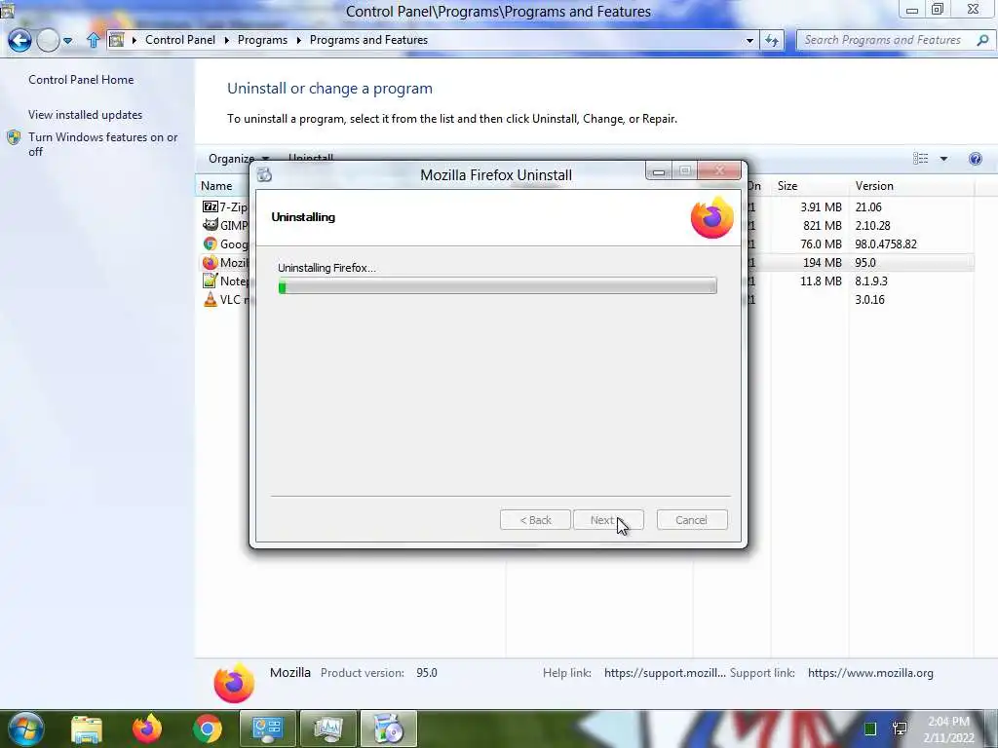Click the large Firefox icon in details pane
This screenshot has height=748, width=998.
(234, 683)
